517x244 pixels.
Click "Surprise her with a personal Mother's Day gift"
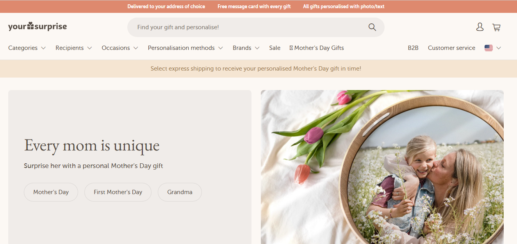(94, 166)
